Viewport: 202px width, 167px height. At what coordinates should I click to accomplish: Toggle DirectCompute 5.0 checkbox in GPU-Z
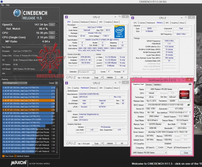click(175, 148)
